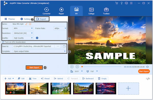
Task: Click the star edit icon on first clip
Action: (x=10, y=92)
